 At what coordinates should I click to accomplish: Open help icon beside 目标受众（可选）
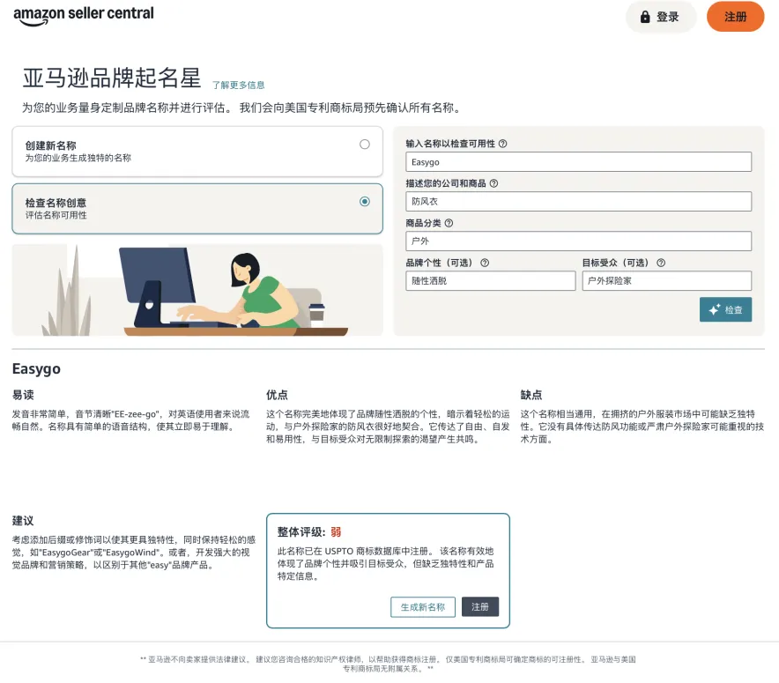tap(661, 263)
